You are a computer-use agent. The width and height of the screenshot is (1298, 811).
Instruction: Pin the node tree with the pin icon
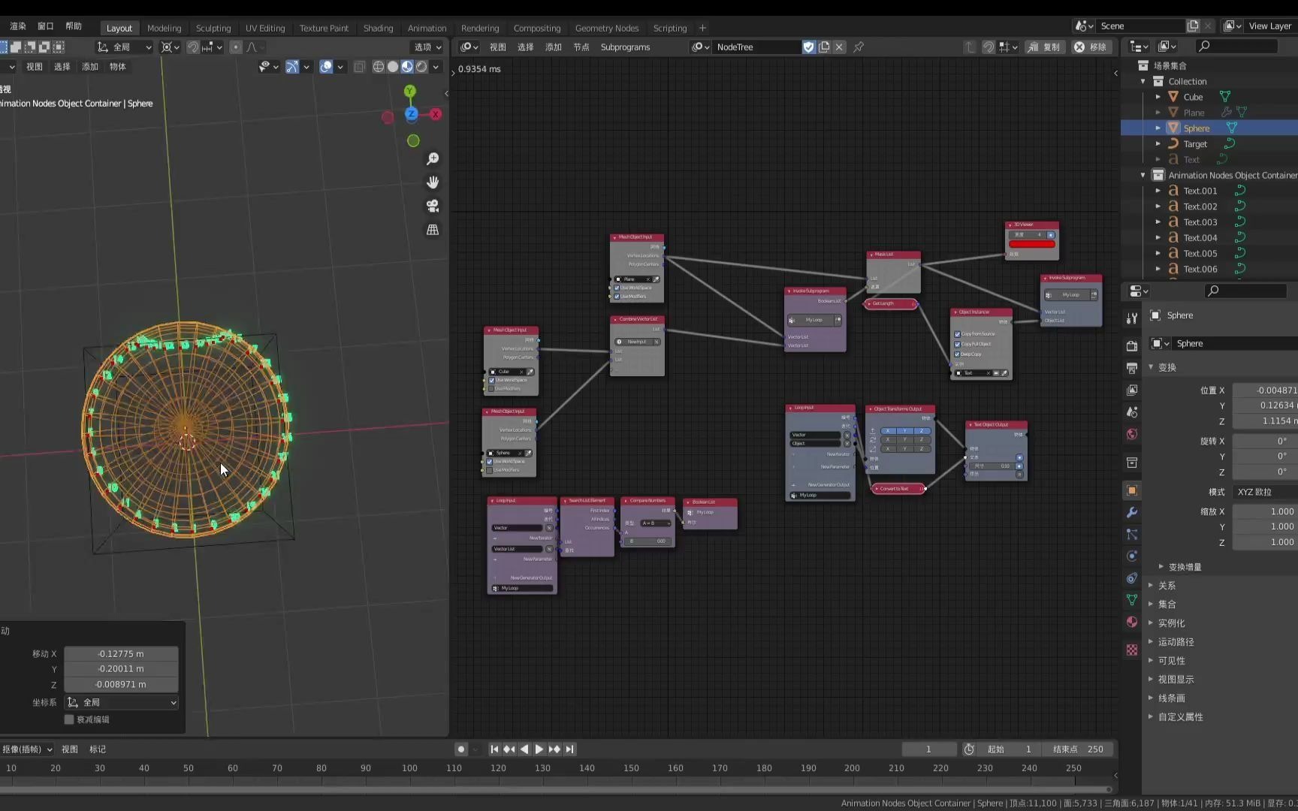pyautogui.click(x=859, y=47)
